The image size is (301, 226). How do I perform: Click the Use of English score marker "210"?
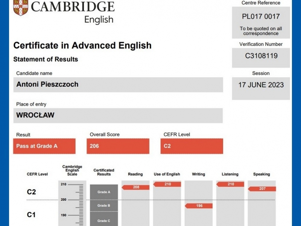tap(167, 184)
